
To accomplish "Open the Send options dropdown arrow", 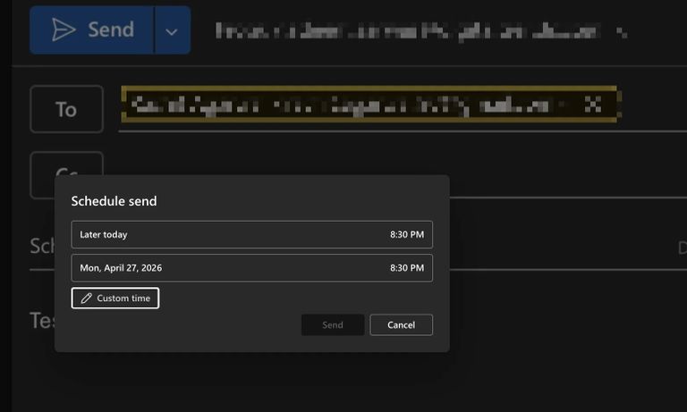I will coord(172,30).
